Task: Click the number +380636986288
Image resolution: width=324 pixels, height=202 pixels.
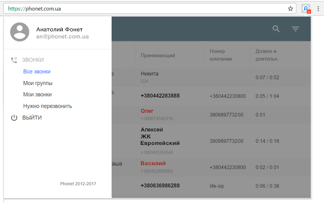Action: coord(160,185)
